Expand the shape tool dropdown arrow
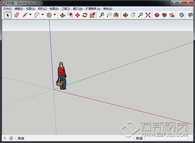This screenshot has width=195, height=143. [x=55, y=15]
